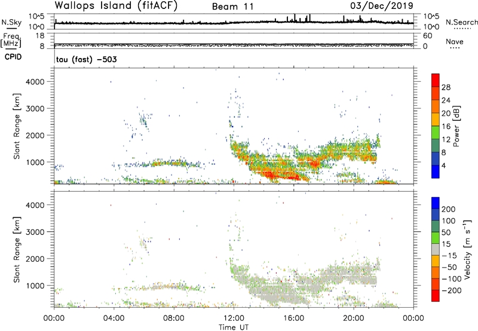
Task: Pick the yellow -50 to -15 Velocity swatch
Action: (436, 261)
